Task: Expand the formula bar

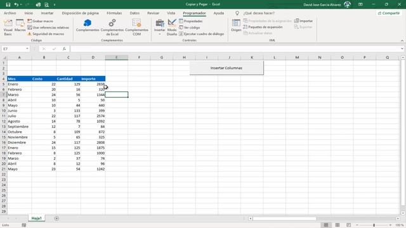Action: click(402, 49)
